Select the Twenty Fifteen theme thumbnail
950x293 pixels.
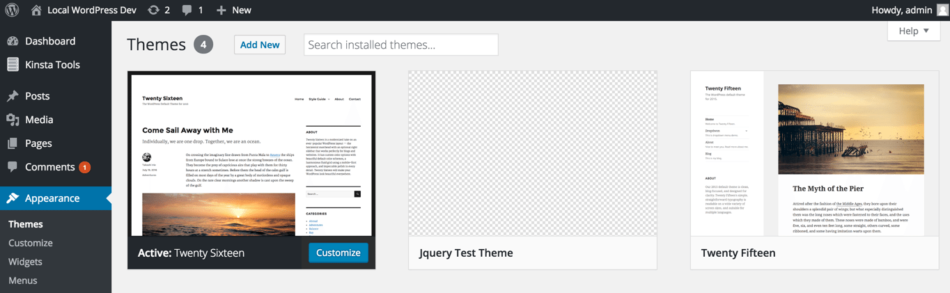pyautogui.click(x=814, y=153)
